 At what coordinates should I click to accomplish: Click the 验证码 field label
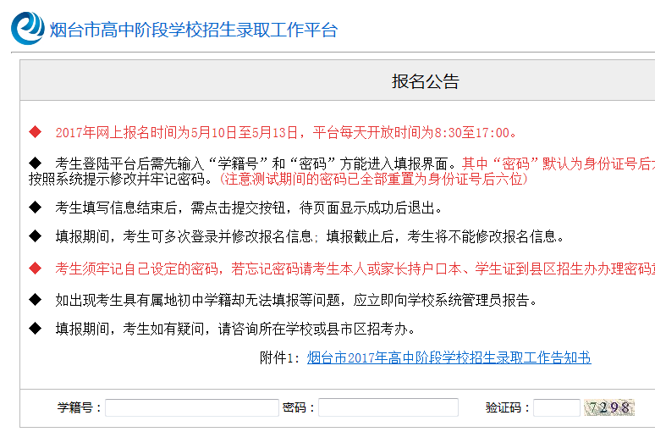pos(508,407)
